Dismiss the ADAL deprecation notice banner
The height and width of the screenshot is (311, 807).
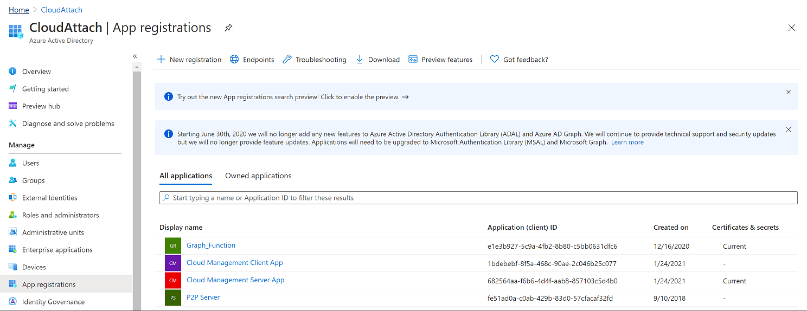click(789, 129)
